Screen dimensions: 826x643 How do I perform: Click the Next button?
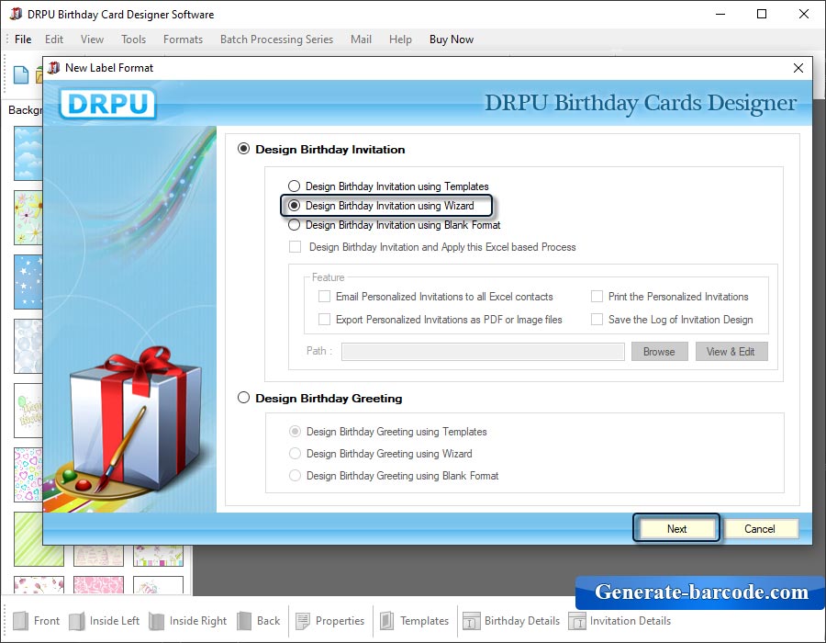(676, 528)
